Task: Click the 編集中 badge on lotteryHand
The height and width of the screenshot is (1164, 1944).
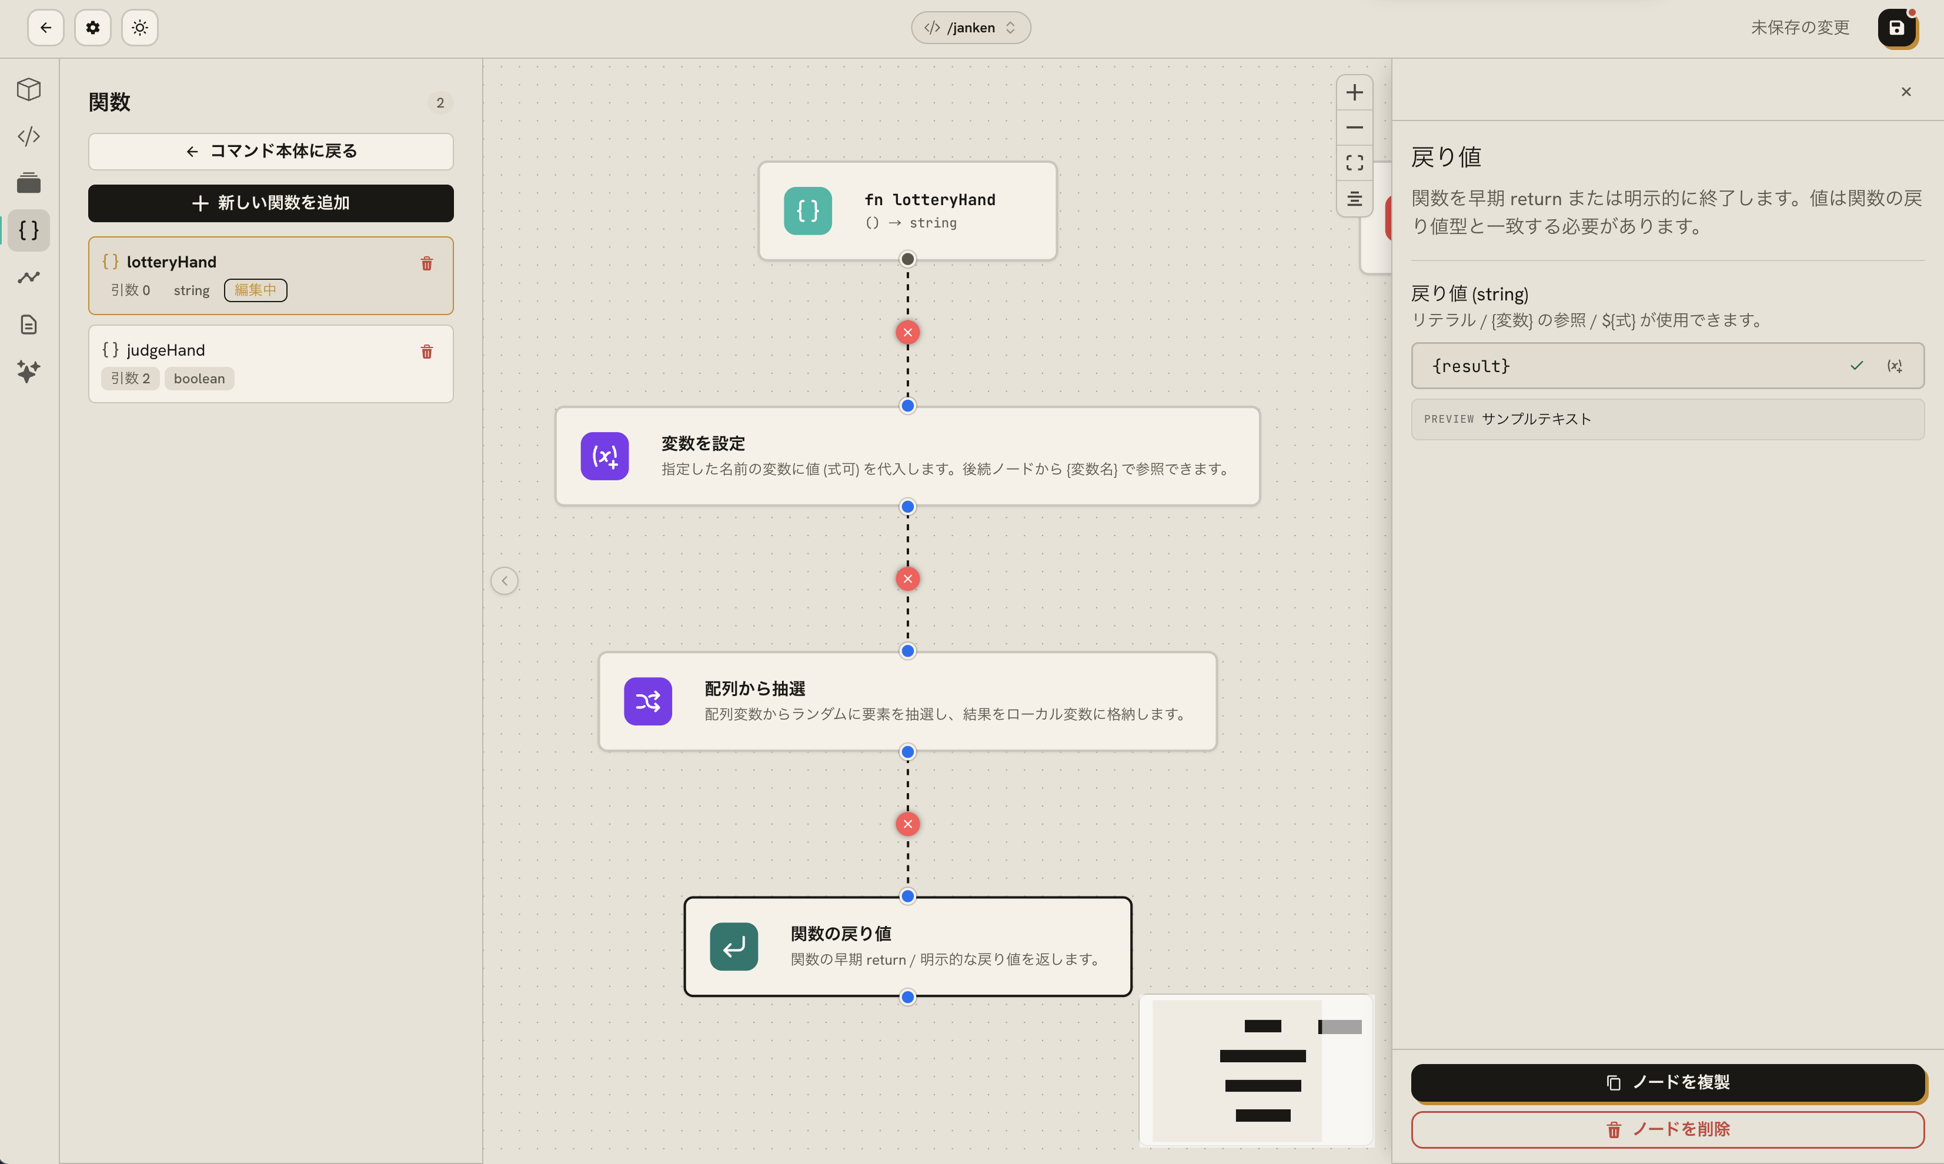Action: click(x=256, y=290)
